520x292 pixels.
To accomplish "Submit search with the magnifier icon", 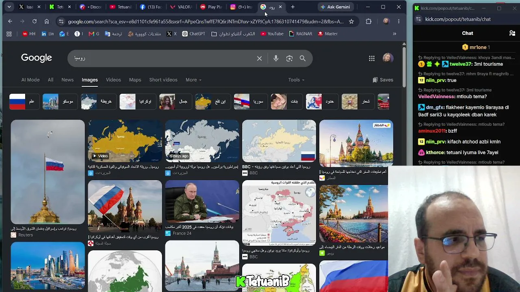I will coord(303,58).
